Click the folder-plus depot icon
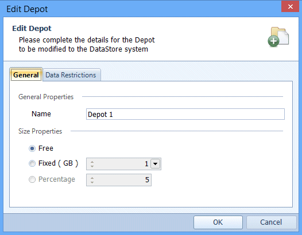The height and width of the screenshot is (235, 302). click(278, 37)
